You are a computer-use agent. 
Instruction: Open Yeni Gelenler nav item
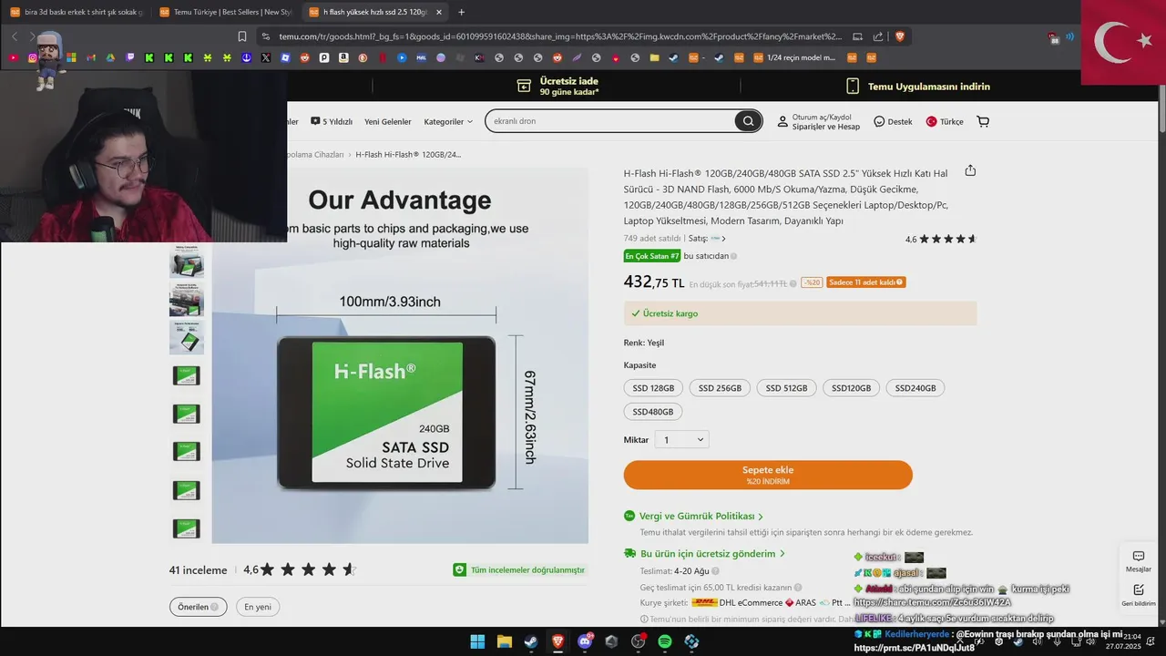pos(388,121)
